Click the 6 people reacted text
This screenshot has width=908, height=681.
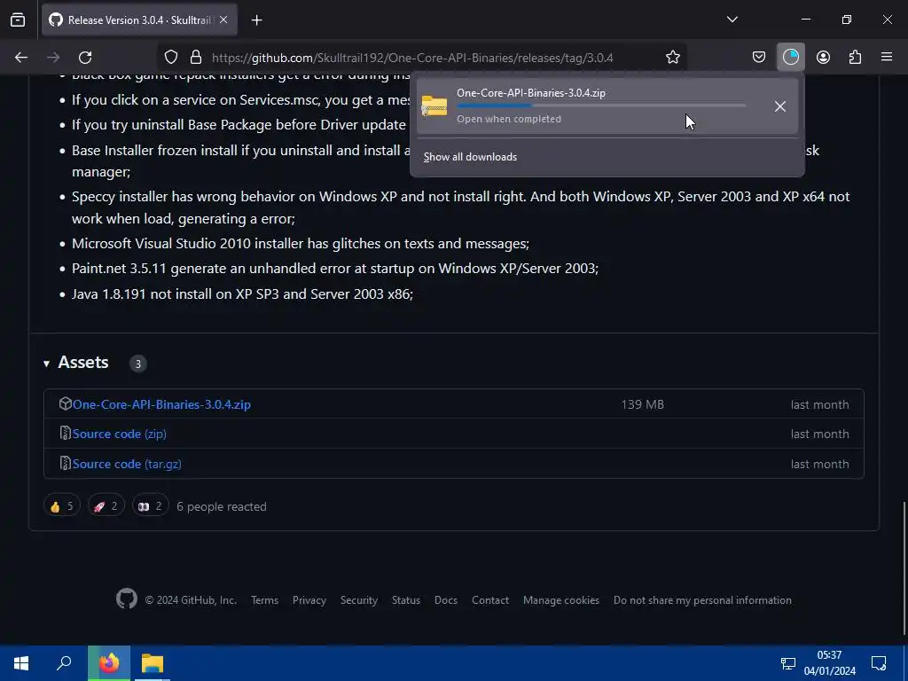(221, 506)
